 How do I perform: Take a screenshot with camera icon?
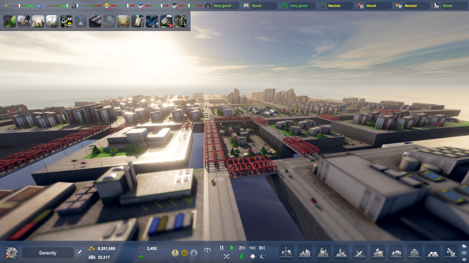pos(464,253)
